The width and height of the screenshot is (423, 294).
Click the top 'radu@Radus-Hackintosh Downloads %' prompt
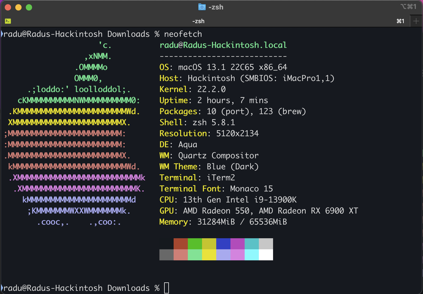pos(82,34)
